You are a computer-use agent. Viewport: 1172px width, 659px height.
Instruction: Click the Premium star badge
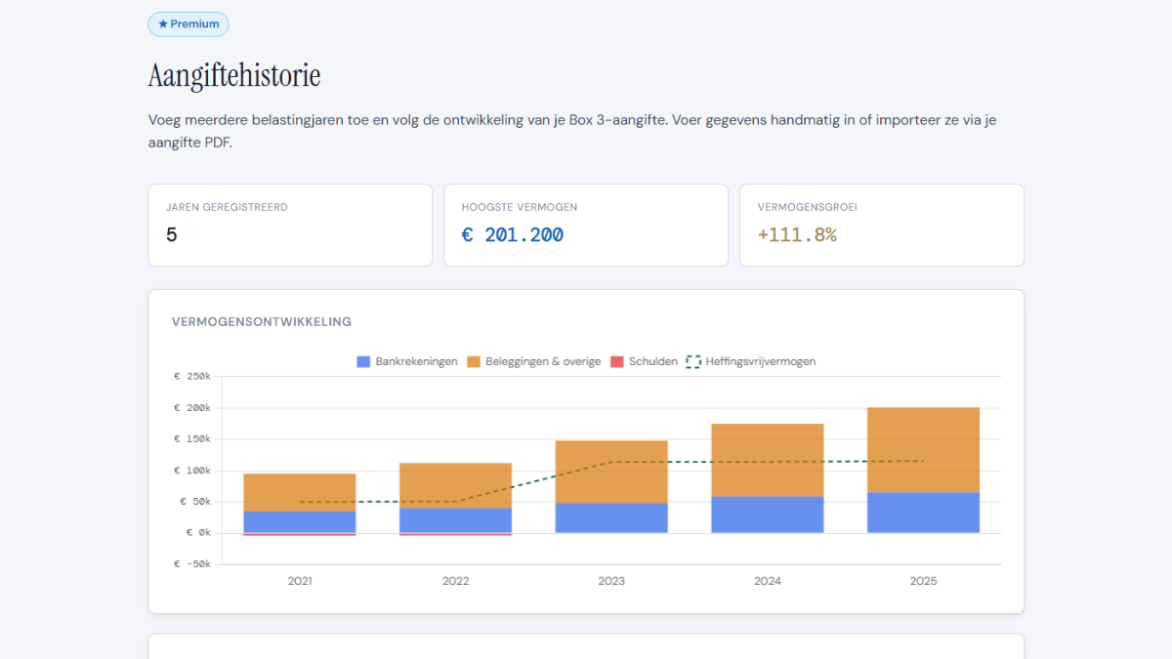(x=188, y=24)
